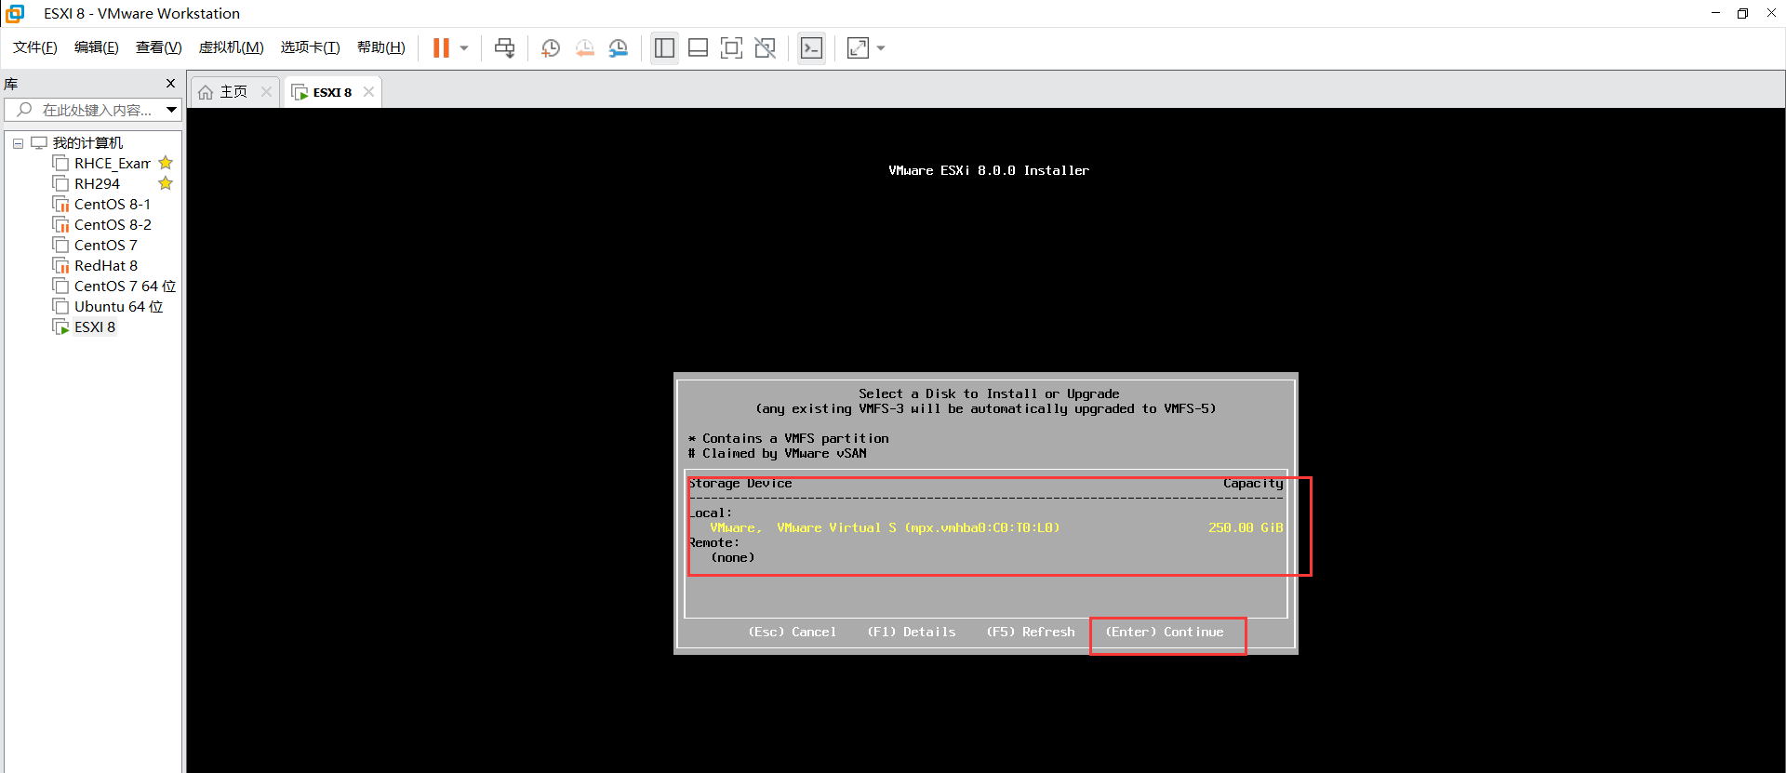
Task: Open the snapshot manager
Action: [619, 47]
